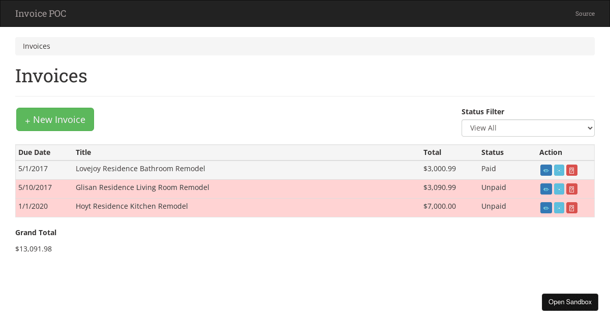Click Invoice POC in the top navbar

41,14
